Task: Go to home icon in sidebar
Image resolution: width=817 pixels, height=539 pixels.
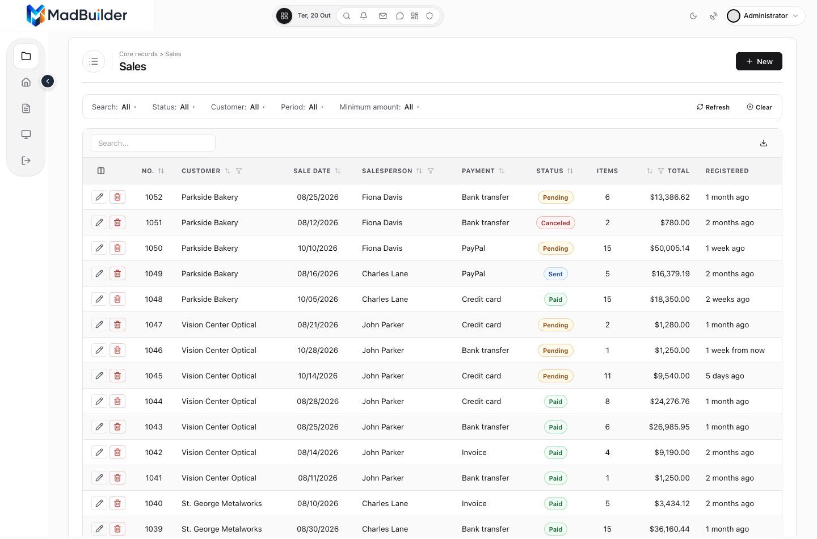Action: [26, 82]
